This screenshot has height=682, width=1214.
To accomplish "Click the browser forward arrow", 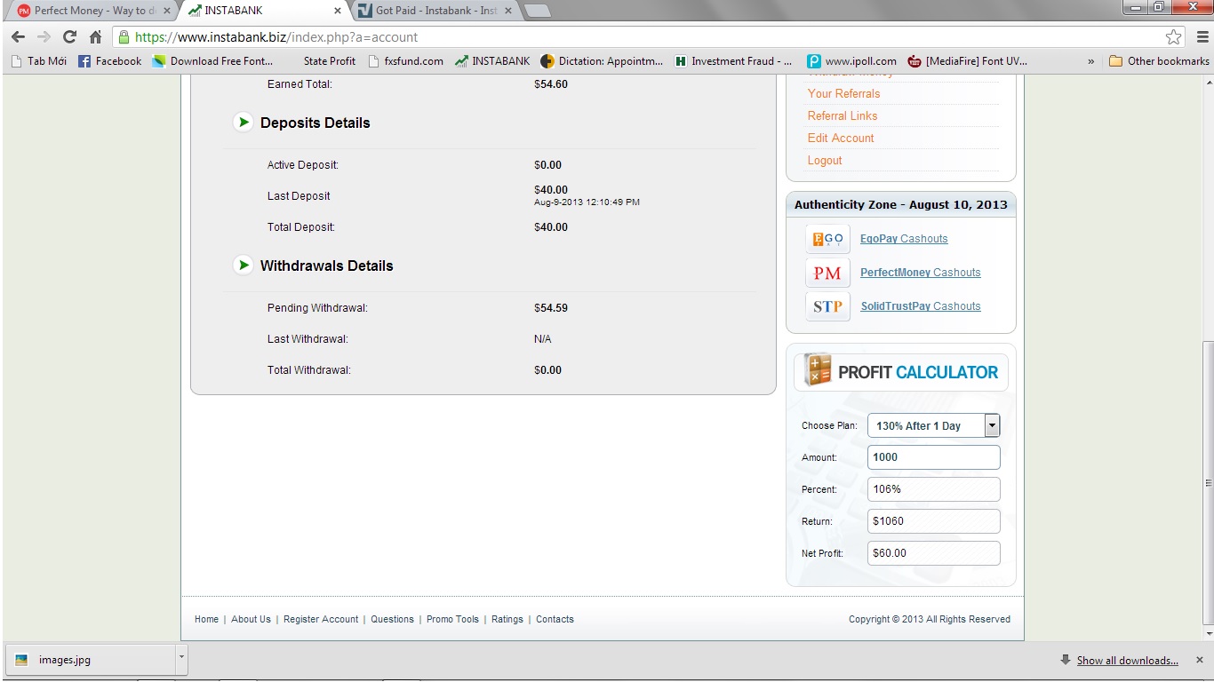I will pos(44,37).
